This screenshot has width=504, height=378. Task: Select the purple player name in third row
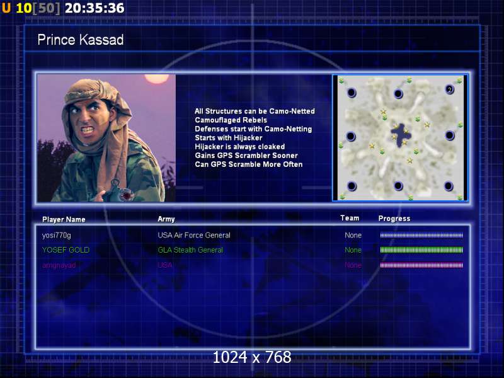[x=59, y=265]
